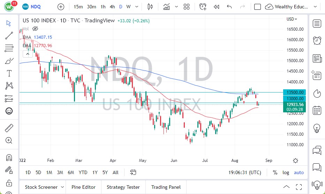Select the 4h timeframe
The image size is (325, 194).
click(112, 7)
